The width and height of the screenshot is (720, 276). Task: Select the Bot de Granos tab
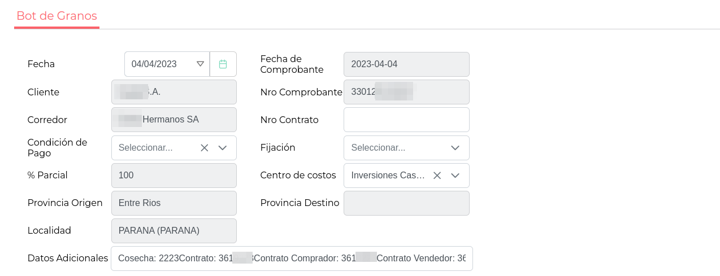point(57,16)
